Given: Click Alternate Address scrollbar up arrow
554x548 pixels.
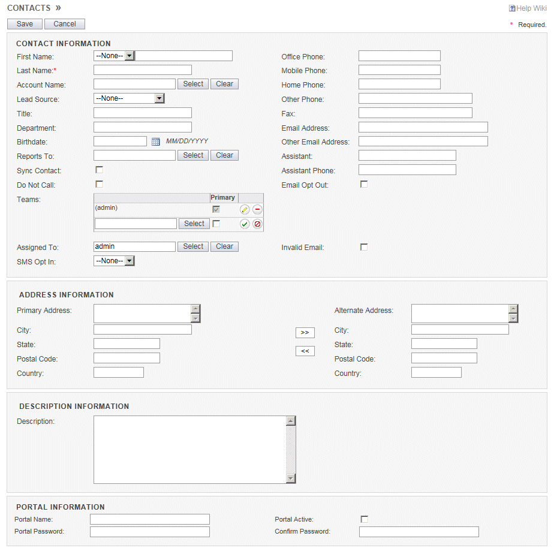Looking at the screenshot, I should pos(513,309).
